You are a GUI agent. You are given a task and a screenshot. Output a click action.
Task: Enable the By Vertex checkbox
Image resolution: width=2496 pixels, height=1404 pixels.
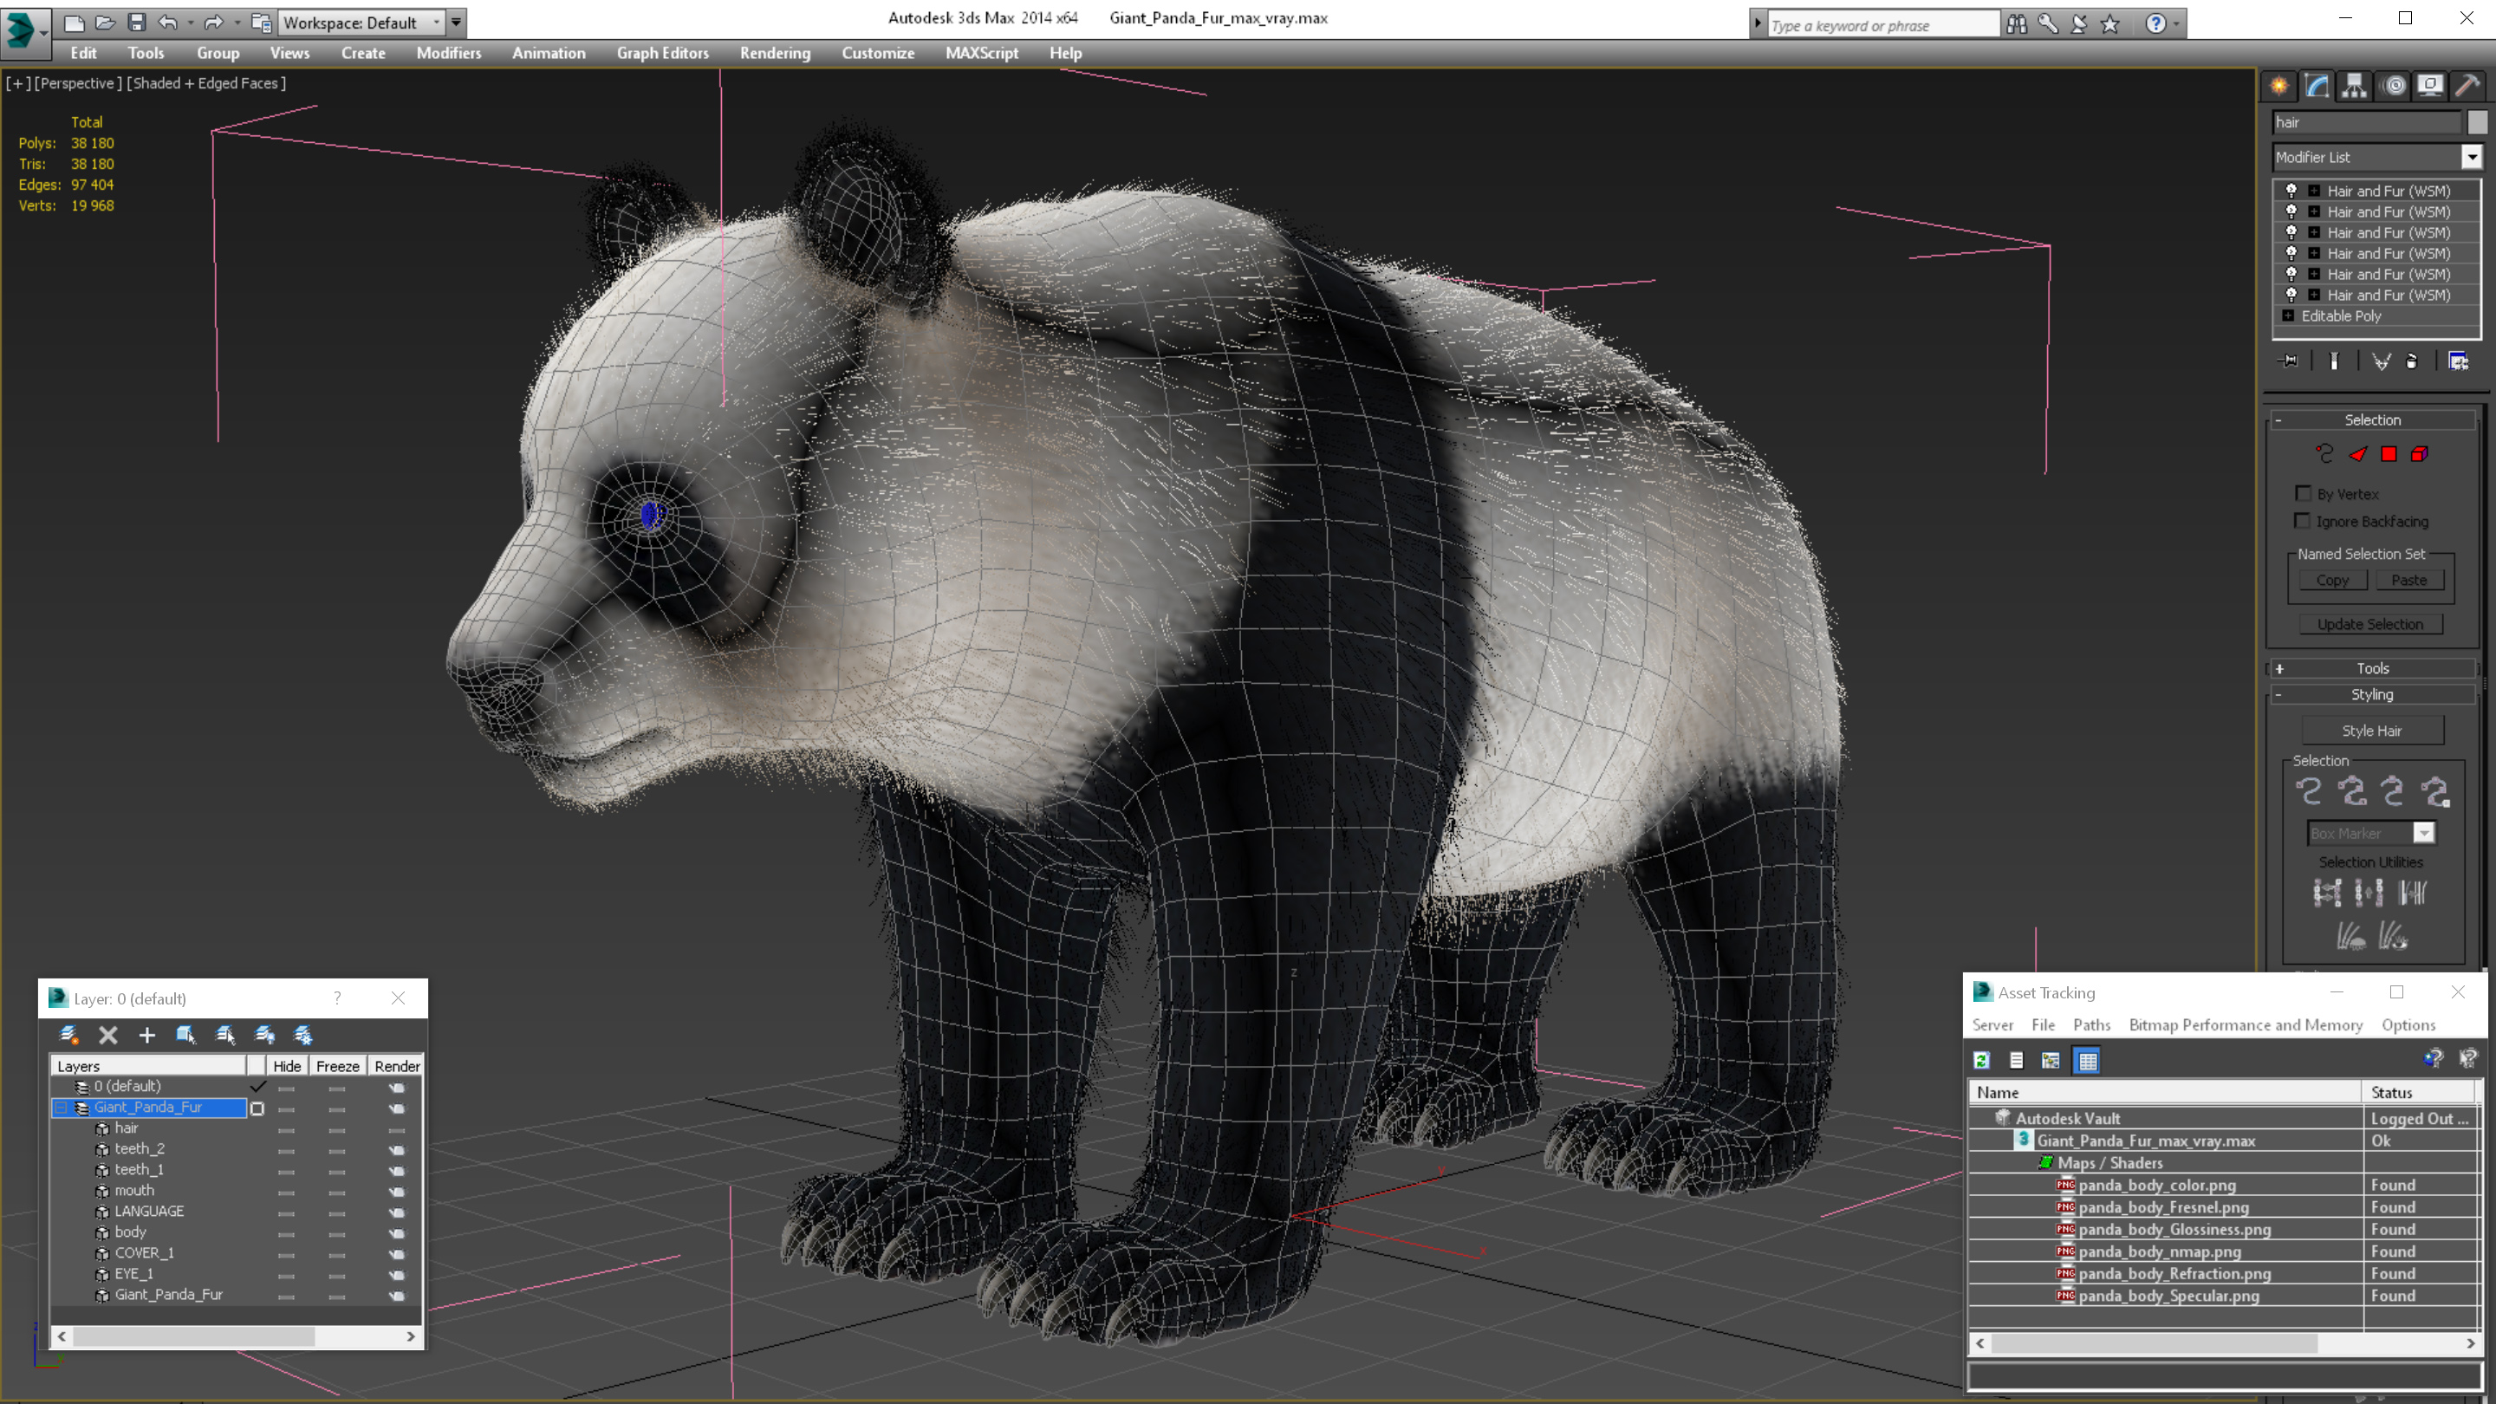coord(2304,493)
